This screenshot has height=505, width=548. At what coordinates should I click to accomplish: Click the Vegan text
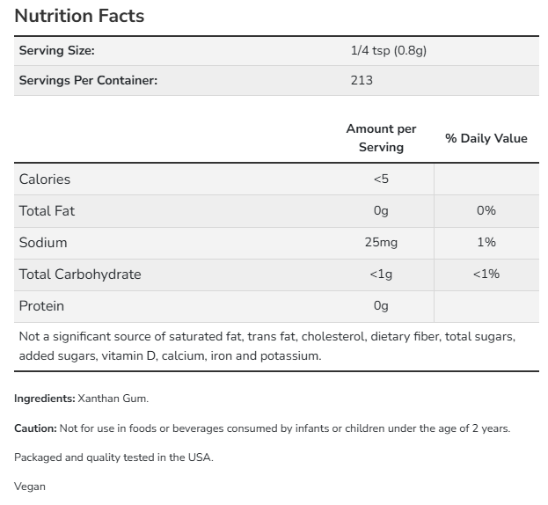tap(29, 487)
